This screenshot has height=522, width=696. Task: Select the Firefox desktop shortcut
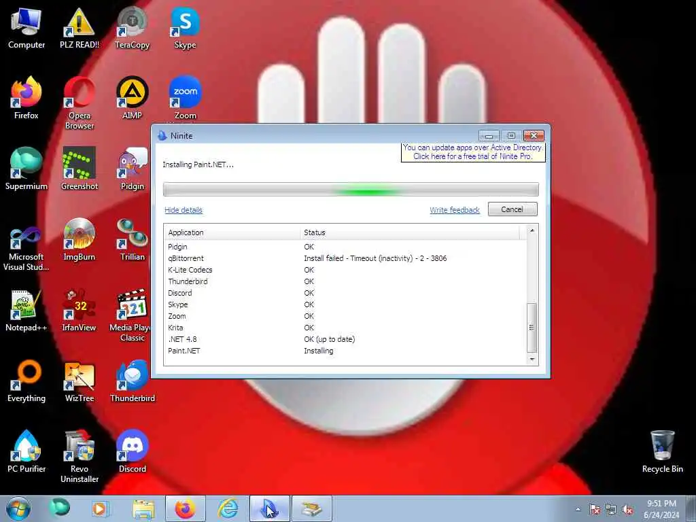point(27,98)
